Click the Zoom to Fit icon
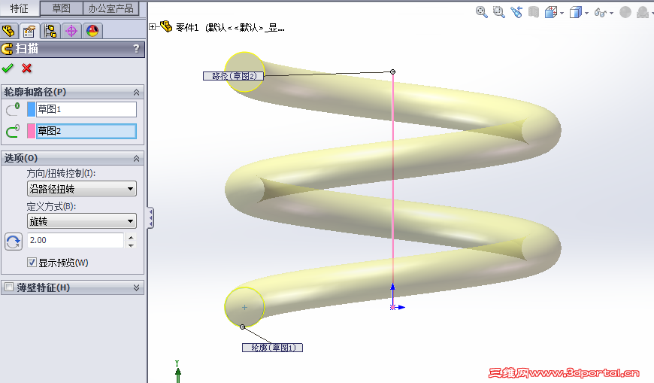This screenshot has width=654, height=383. (x=481, y=12)
